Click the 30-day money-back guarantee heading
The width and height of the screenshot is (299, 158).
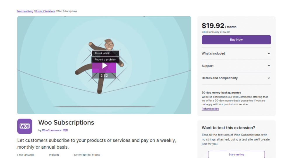tap(221, 93)
